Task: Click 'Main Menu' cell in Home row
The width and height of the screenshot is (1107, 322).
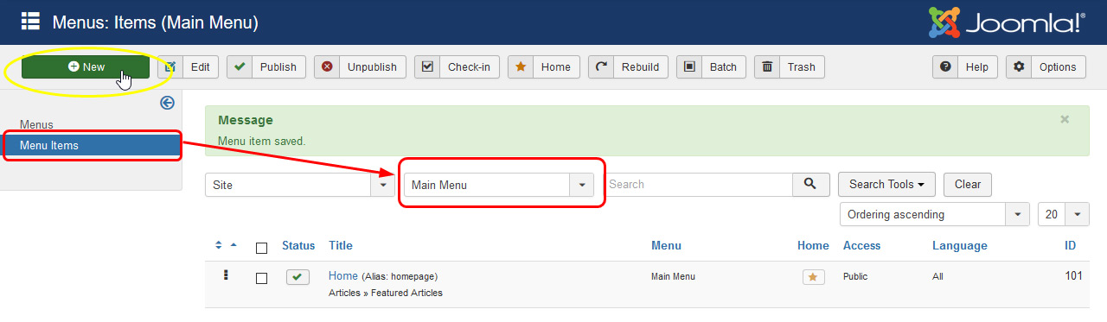Action: point(673,277)
